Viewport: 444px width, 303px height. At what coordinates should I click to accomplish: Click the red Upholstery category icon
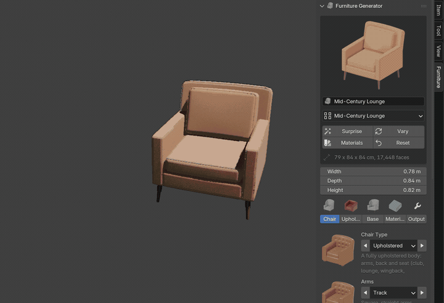pos(351,206)
